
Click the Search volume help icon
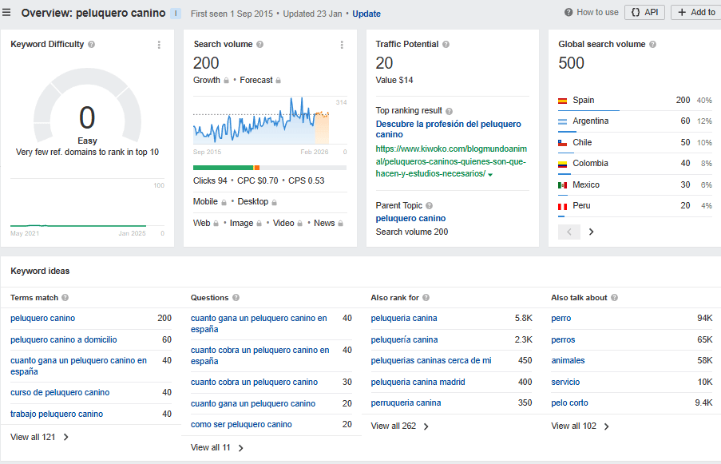pyautogui.click(x=260, y=45)
